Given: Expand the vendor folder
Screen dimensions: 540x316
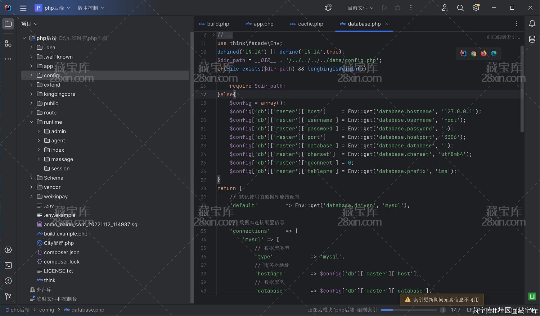Looking at the screenshot, I should (32, 187).
